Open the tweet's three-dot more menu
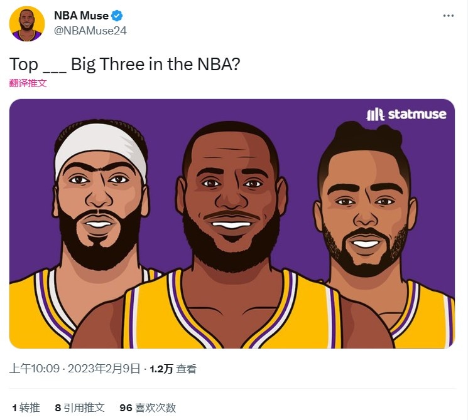The image size is (468, 420). [448, 16]
